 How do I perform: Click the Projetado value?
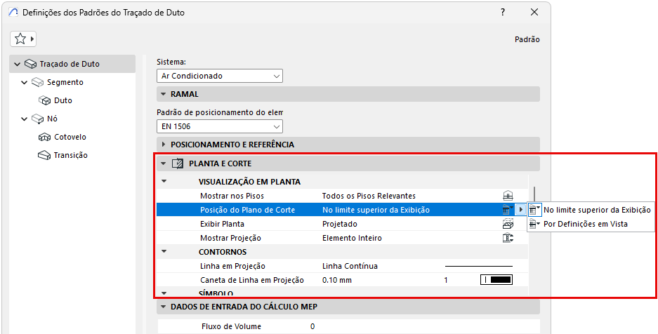(339, 224)
